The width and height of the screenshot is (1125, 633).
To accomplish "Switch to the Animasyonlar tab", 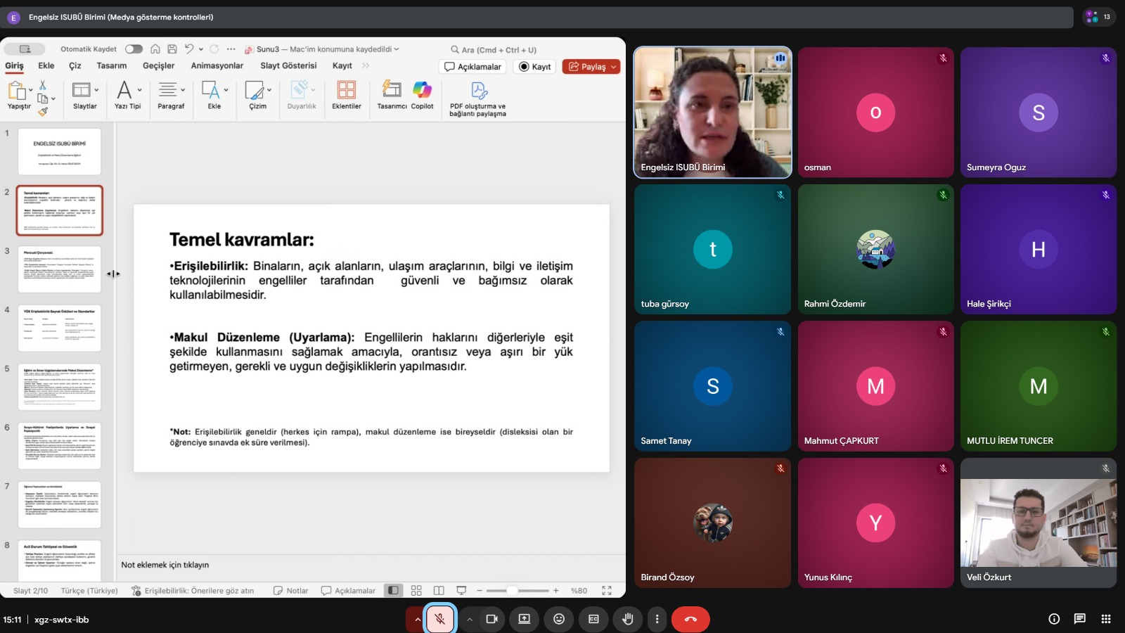I will click(x=217, y=65).
